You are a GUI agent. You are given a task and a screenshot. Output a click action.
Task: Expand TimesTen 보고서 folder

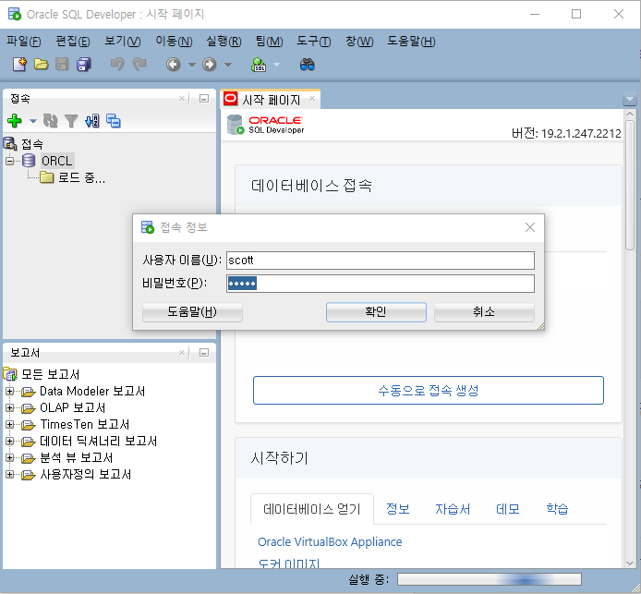coord(10,424)
